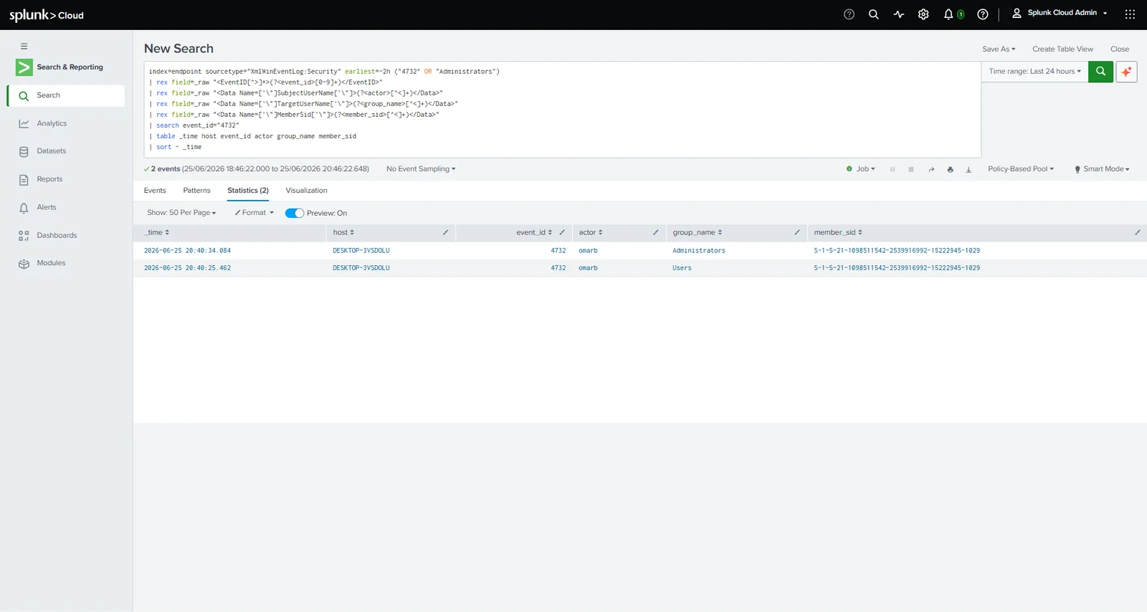Click 4732 in the Users row
The width and height of the screenshot is (1147, 612).
pyautogui.click(x=558, y=268)
